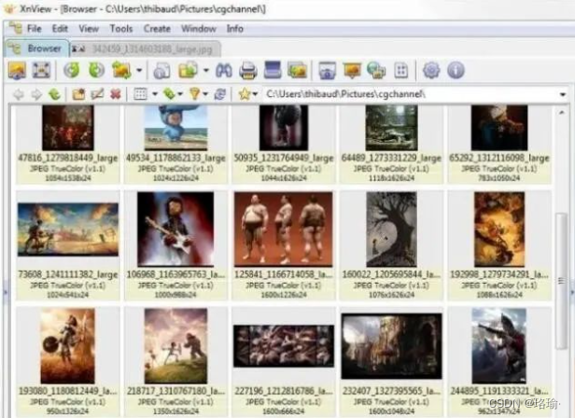This screenshot has width=575, height=418.
Task: Click the Convert toolbar icon
Action: tap(161, 70)
